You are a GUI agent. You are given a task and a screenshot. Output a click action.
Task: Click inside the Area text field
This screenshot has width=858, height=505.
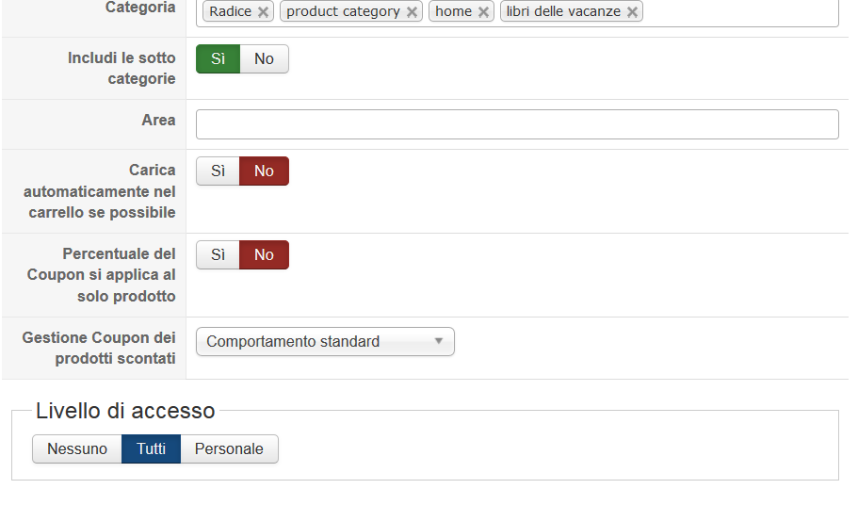(x=516, y=124)
